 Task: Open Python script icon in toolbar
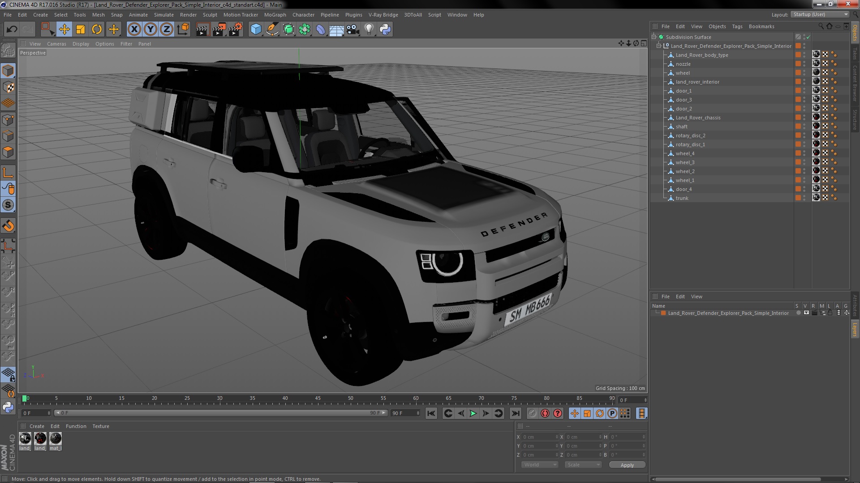click(385, 30)
